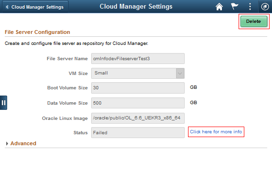Go back to Cloud Manager Settings

pos(35,7)
